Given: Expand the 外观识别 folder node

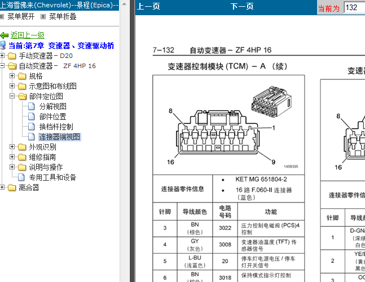Looking at the screenshot, I should click(x=12, y=146).
